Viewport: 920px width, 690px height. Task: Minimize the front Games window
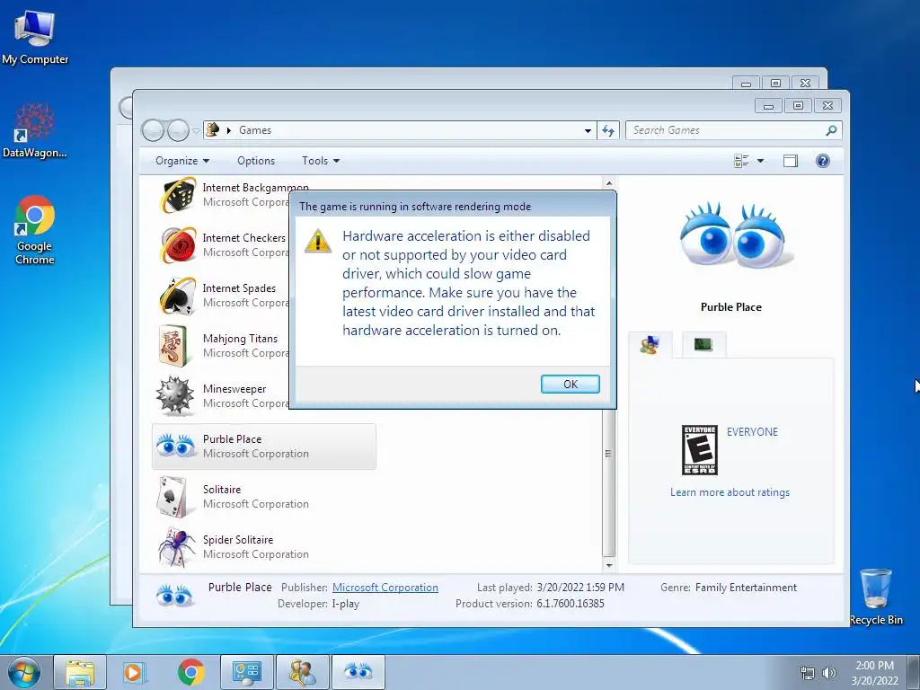768,106
